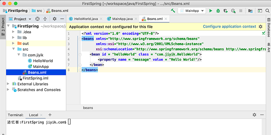Image resolution: width=271 pixels, height=135 pixels.
Task: Fold the beans tag at line 2
Action: 80,39
